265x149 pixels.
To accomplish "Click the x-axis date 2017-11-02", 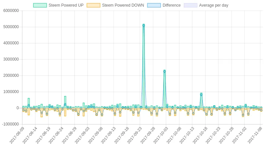I will 239,135.
